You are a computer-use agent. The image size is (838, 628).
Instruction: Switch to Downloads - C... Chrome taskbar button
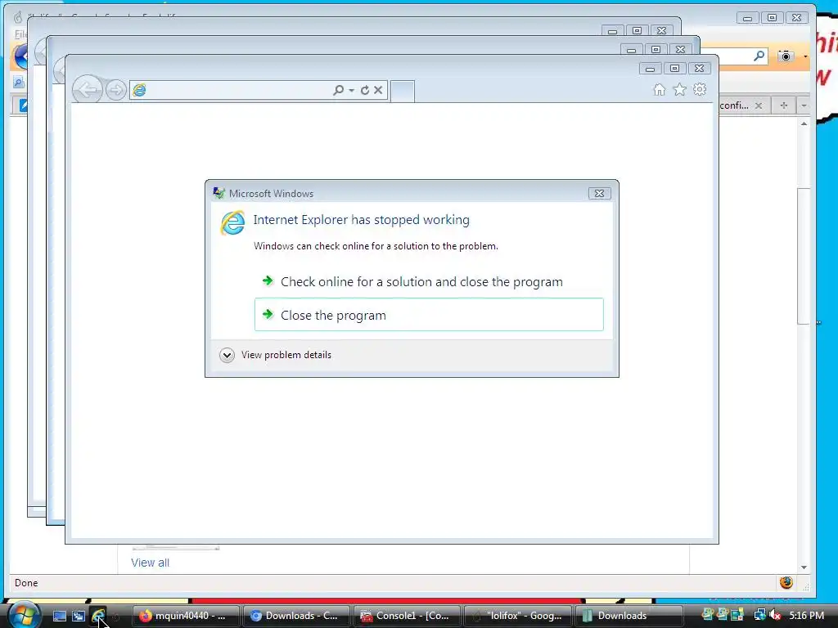296,616
